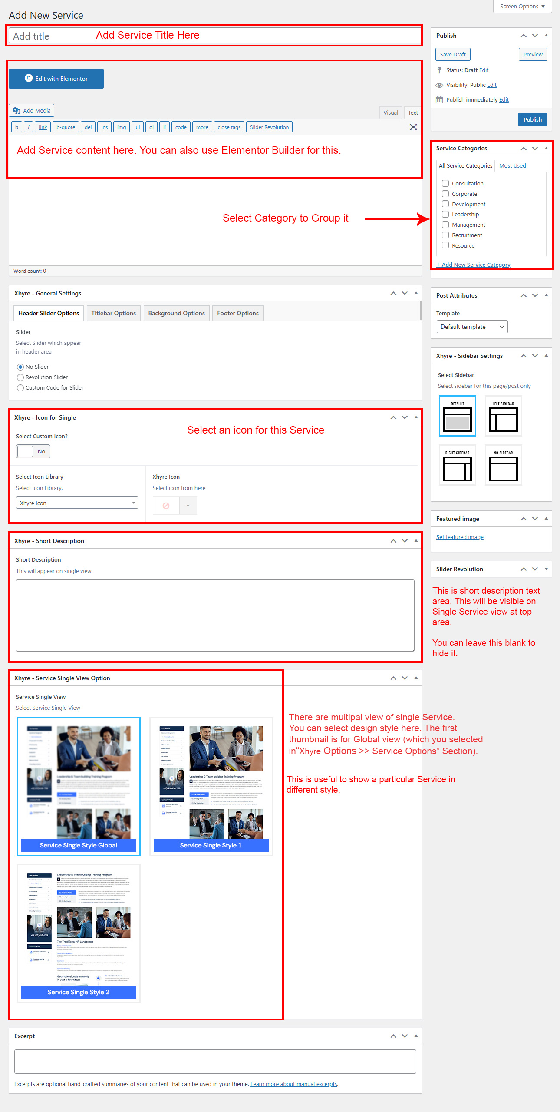Check the Consultation category checkbox
The image size is (560, 1112).
click(x=445, y=183)
